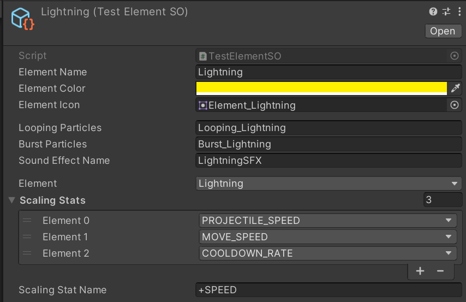The image size is (466, 302).
Task: Change the MOVE_SPEED dropdown value
Action: pyautogui.click(x=328, y=237)
